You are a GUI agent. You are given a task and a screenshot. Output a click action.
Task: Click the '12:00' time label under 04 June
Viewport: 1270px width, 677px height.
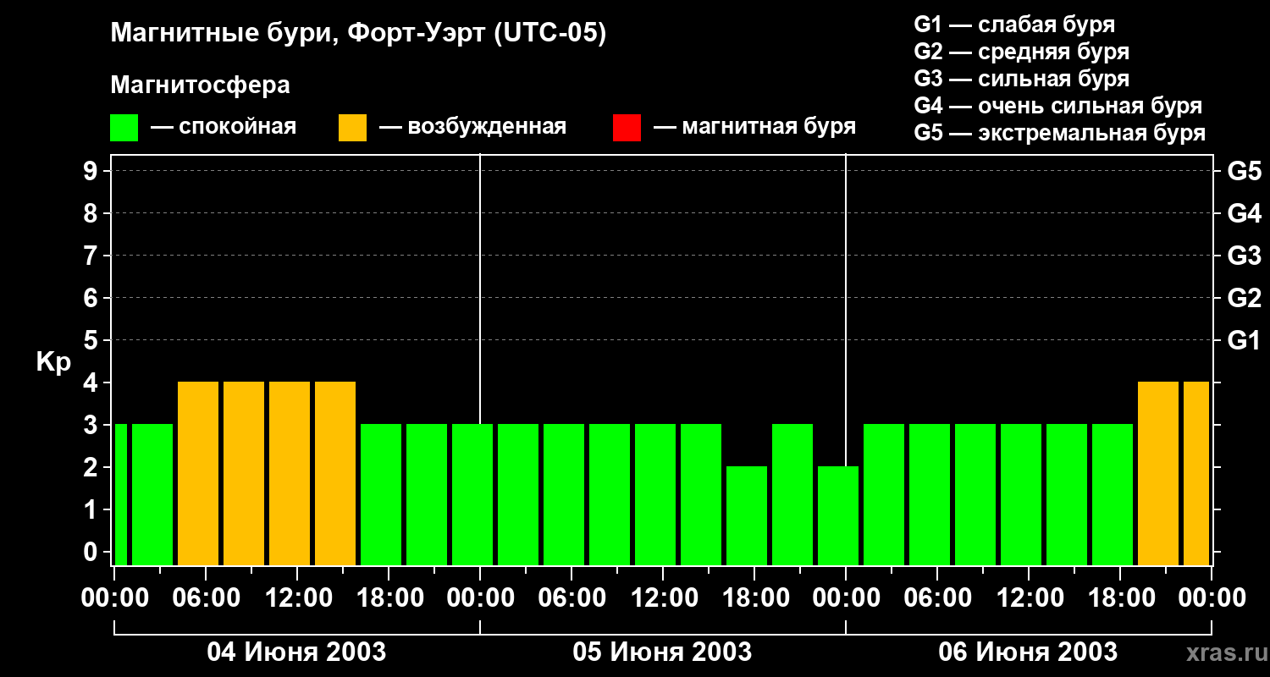297,598
